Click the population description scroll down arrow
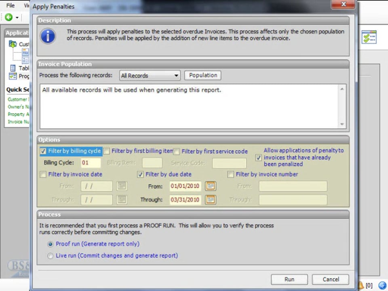Viewport: 388px width, 291px height. pos(342,124)
